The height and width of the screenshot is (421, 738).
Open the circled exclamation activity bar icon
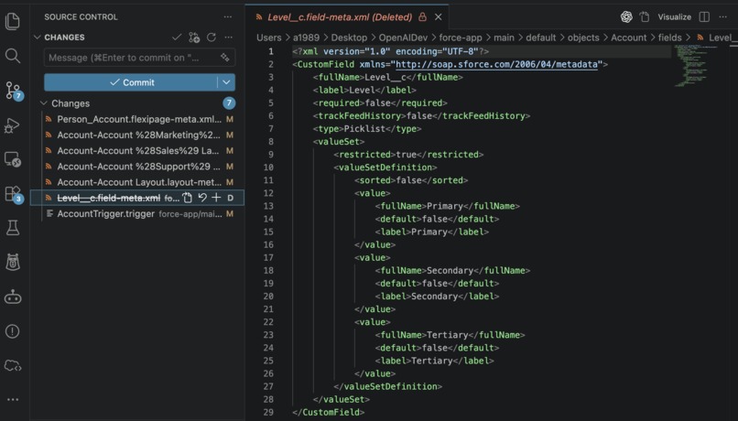[13, 331]
